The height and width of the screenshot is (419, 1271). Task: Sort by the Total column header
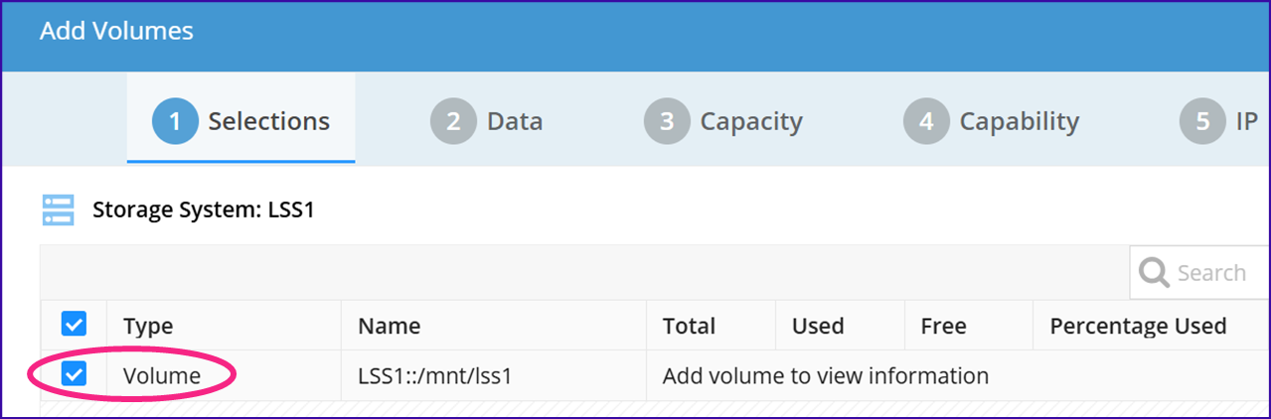click(689, 326)
